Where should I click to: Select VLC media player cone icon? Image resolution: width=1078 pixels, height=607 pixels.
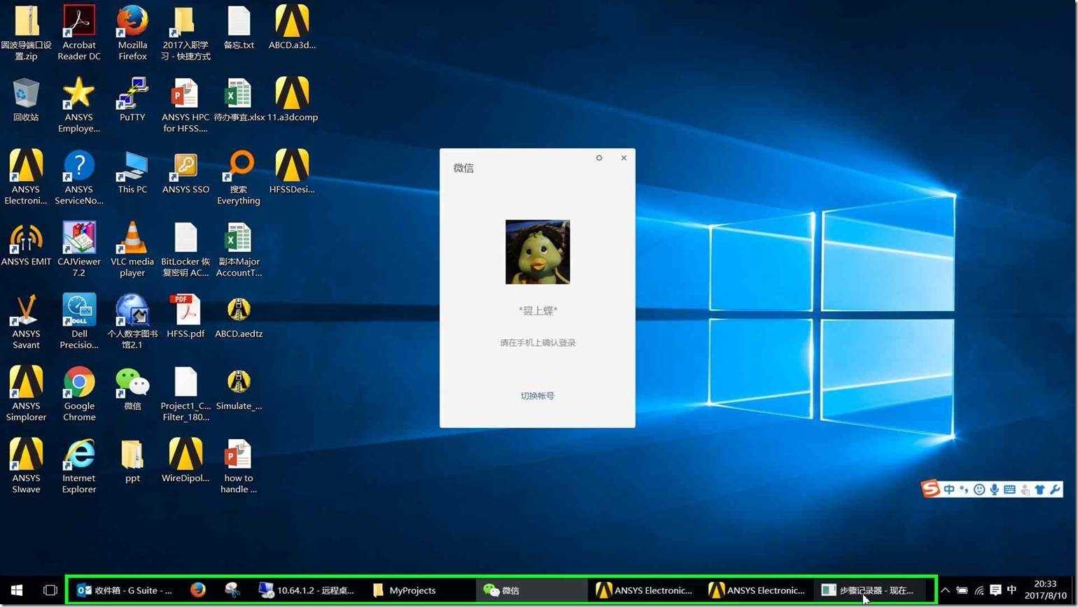(132, 249)
